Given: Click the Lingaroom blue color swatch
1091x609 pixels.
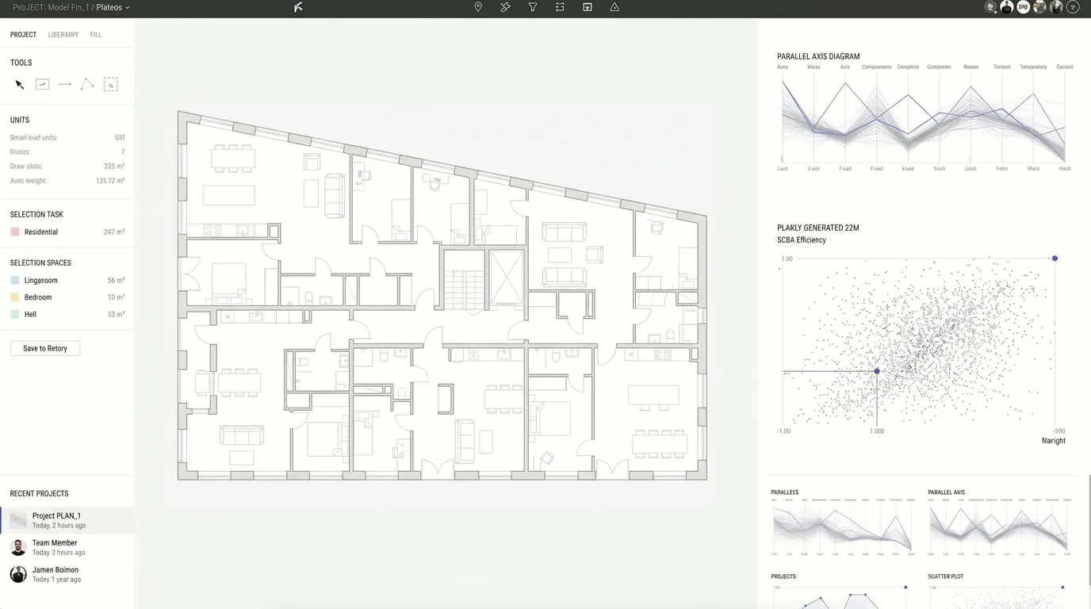Looking at the screenshot, I should tap(15, 281).
